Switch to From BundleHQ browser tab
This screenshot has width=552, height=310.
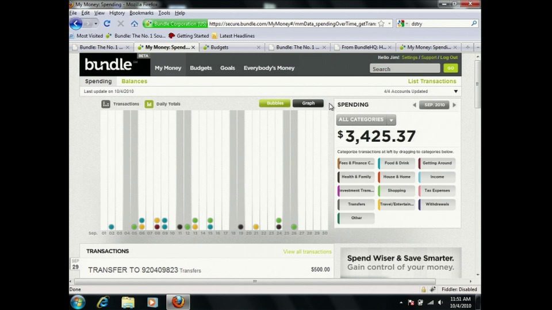click(363, 47)
